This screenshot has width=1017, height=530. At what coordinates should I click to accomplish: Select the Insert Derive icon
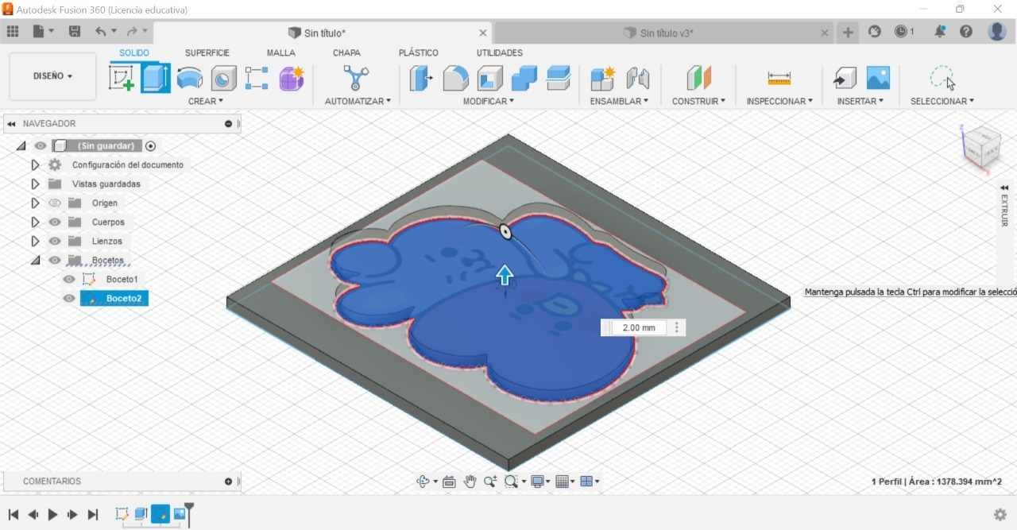click(844, 78)
